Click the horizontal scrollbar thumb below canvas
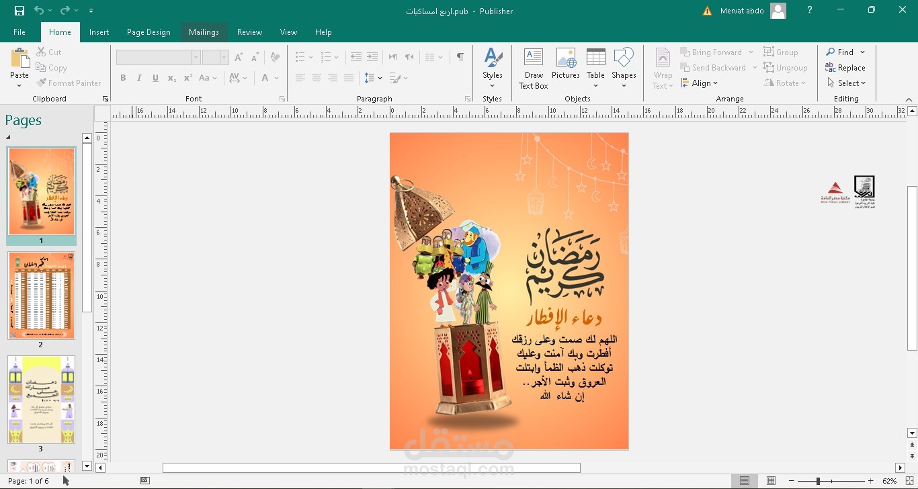This screenshot has height=489, width=918. click(372, 468)
